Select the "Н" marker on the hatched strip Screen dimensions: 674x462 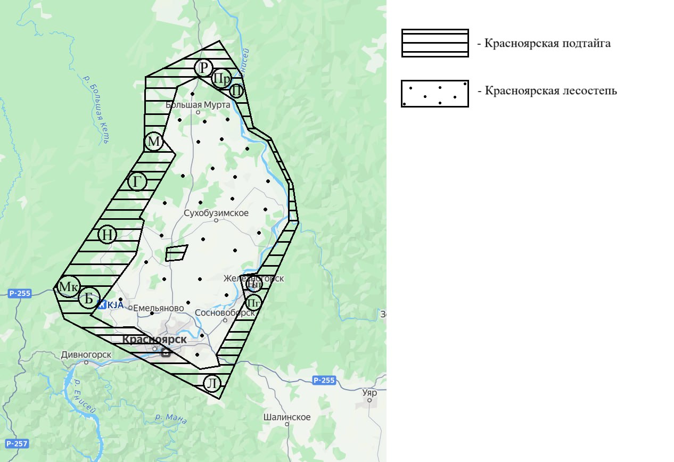coord(106,234)
